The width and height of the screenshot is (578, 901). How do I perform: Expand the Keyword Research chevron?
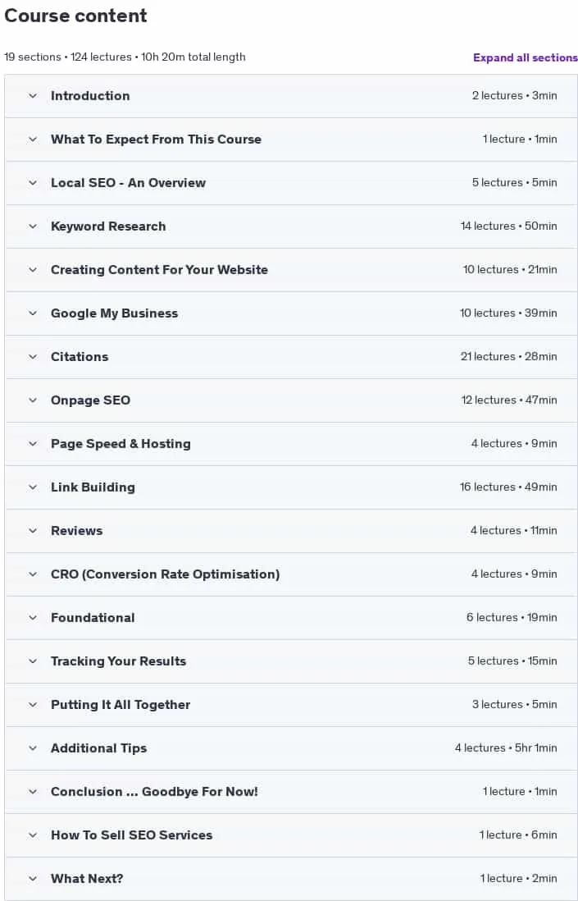click(33, 226)
